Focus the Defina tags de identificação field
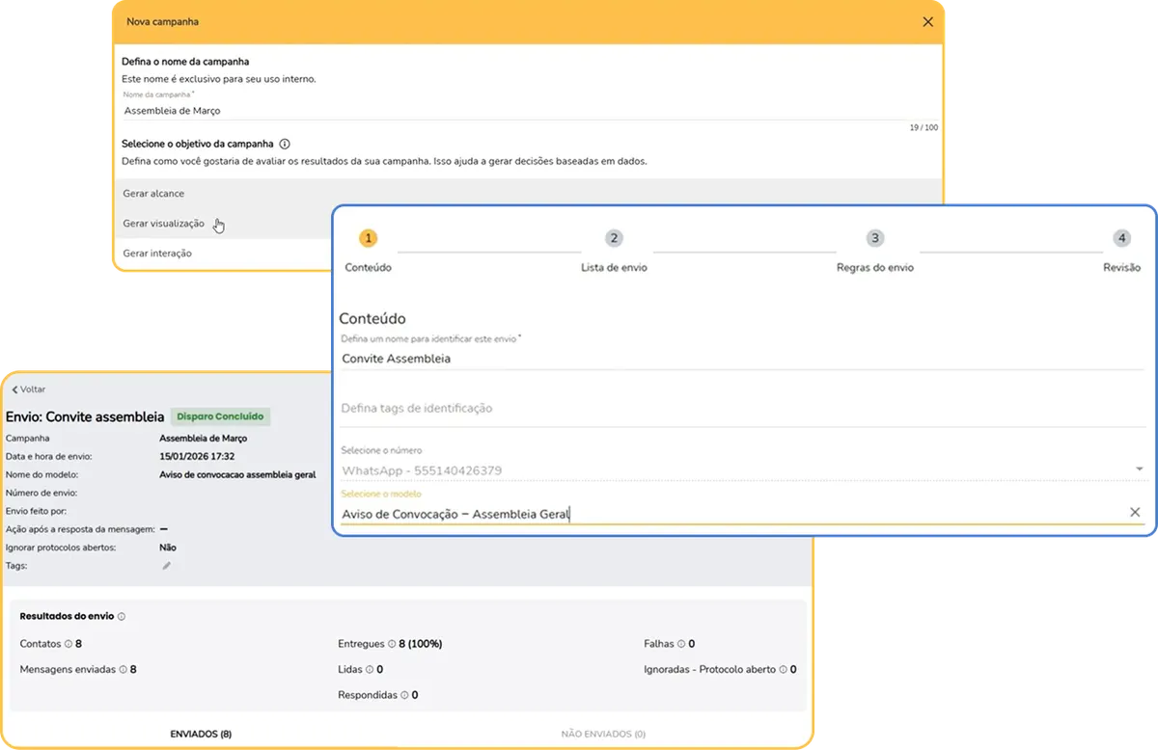Image resolution: width=1158 pixels, height=750 pixels. [x=742, y=409]
